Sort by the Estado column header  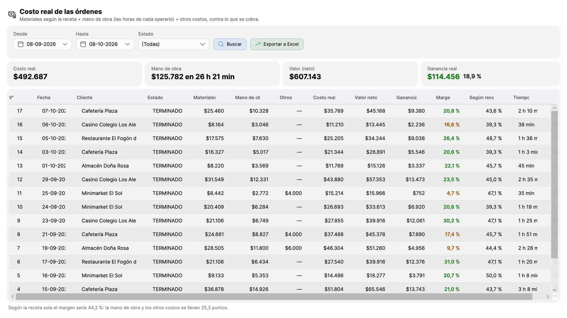pos(155,98)
